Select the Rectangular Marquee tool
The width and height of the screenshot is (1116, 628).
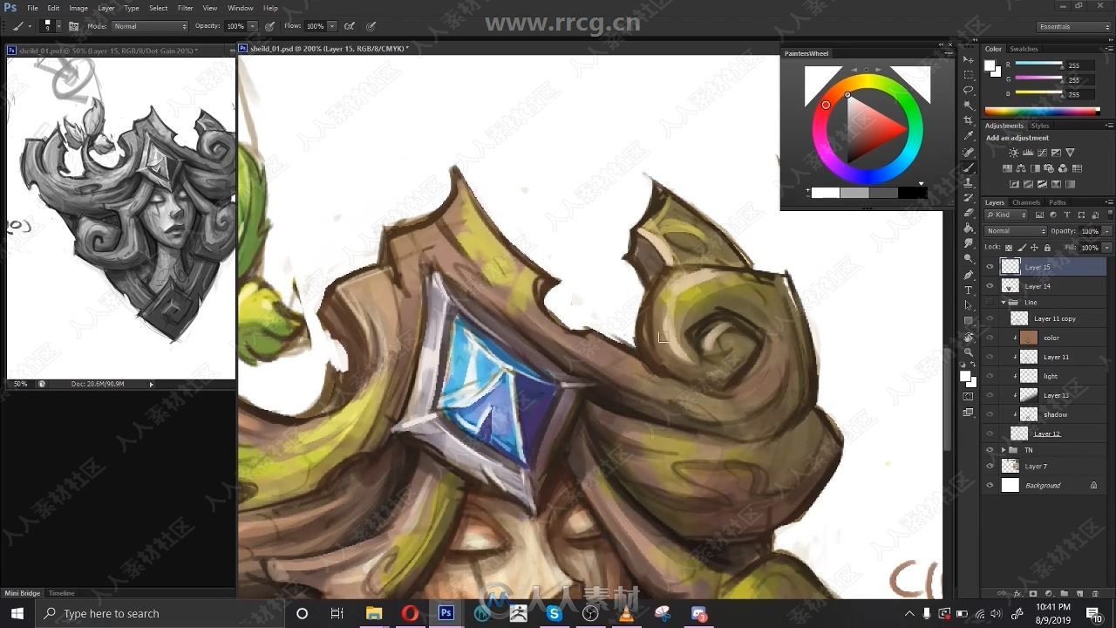tap(969, 75)
